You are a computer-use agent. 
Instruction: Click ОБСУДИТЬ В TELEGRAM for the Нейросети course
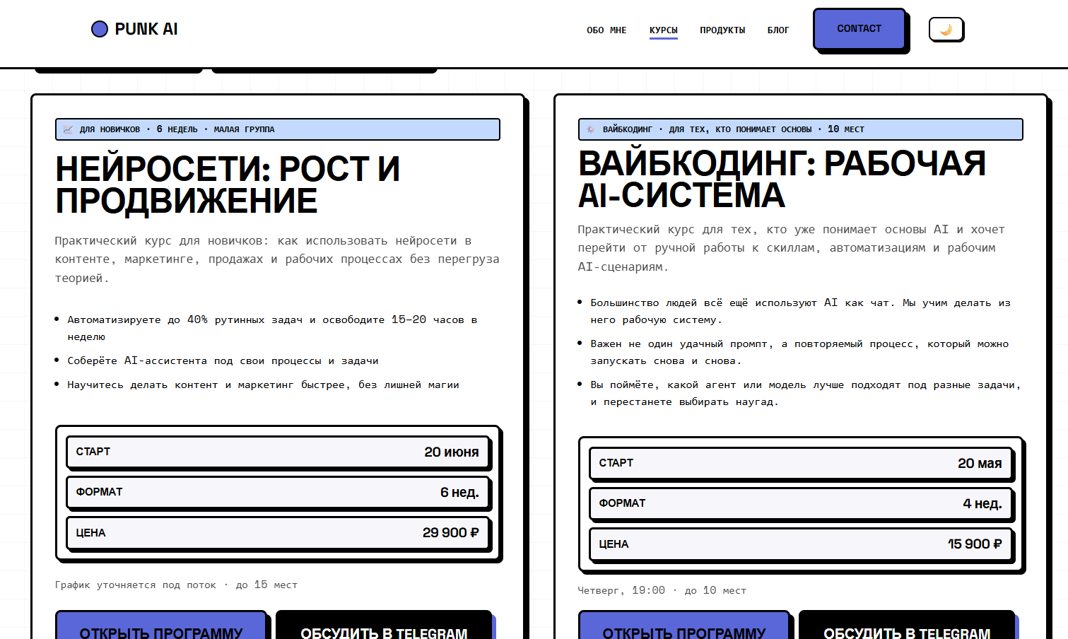pos(384,626)
